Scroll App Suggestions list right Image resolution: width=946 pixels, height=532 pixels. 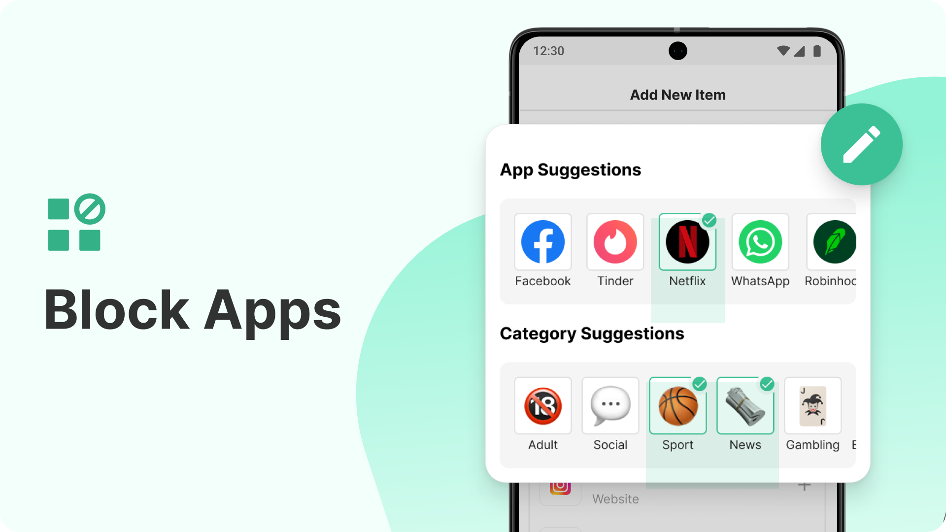(x=833, y=251)
